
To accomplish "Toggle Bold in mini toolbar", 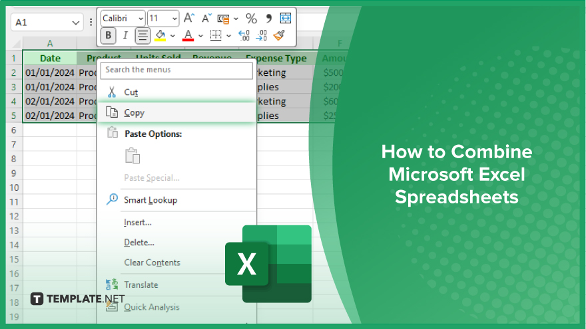I will pyautogui.click(x=109, y=35).
